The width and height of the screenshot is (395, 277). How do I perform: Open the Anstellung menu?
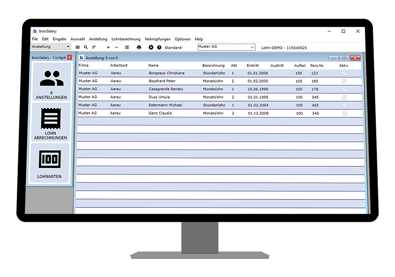98,39
